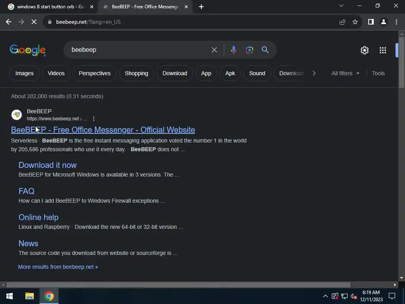This screenshot has width=405, height=304.
Task: Open BeeBEEP Official Website link
Action: pos(103,130)
